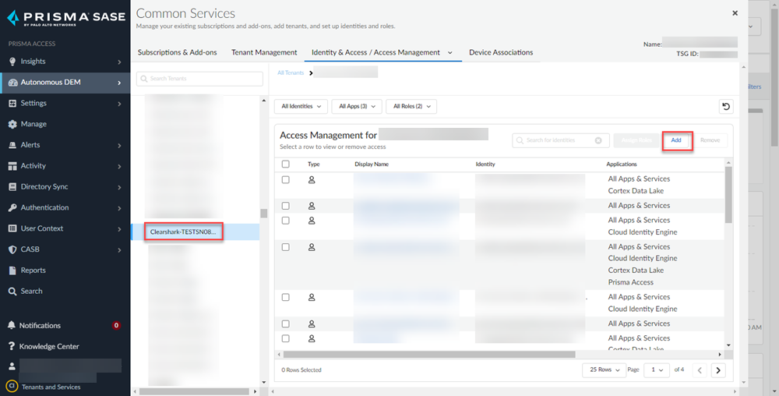Toggle the select-all checkbox in table header
This screenshot has width=779, height=396.
[x=286, y=164]
